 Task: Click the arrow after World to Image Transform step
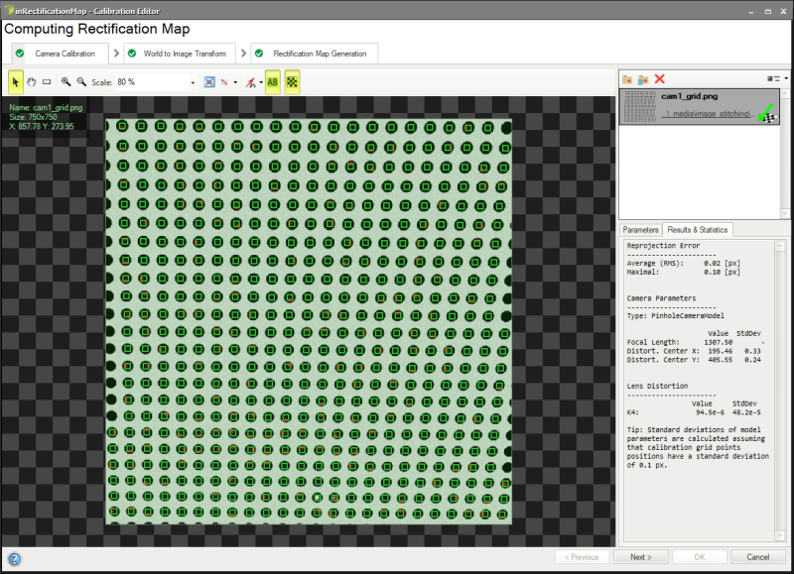(243, 54)
